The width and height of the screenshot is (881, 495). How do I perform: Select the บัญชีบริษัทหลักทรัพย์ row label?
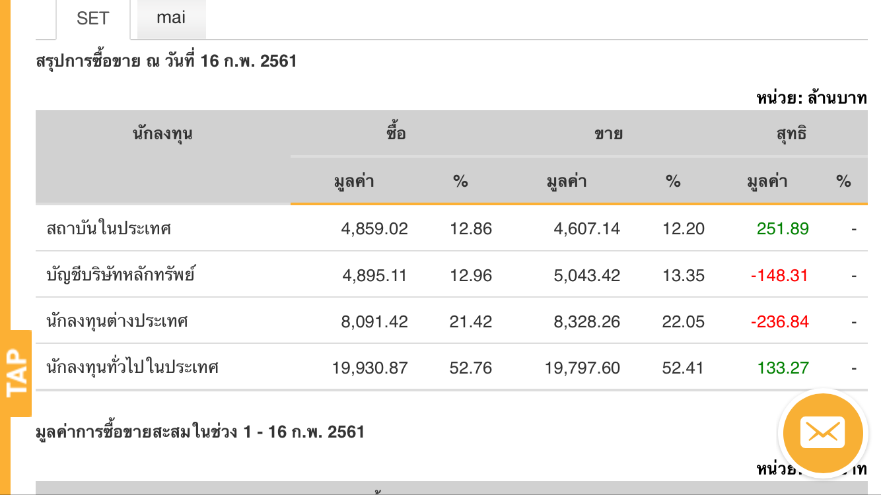coord(121,275)
